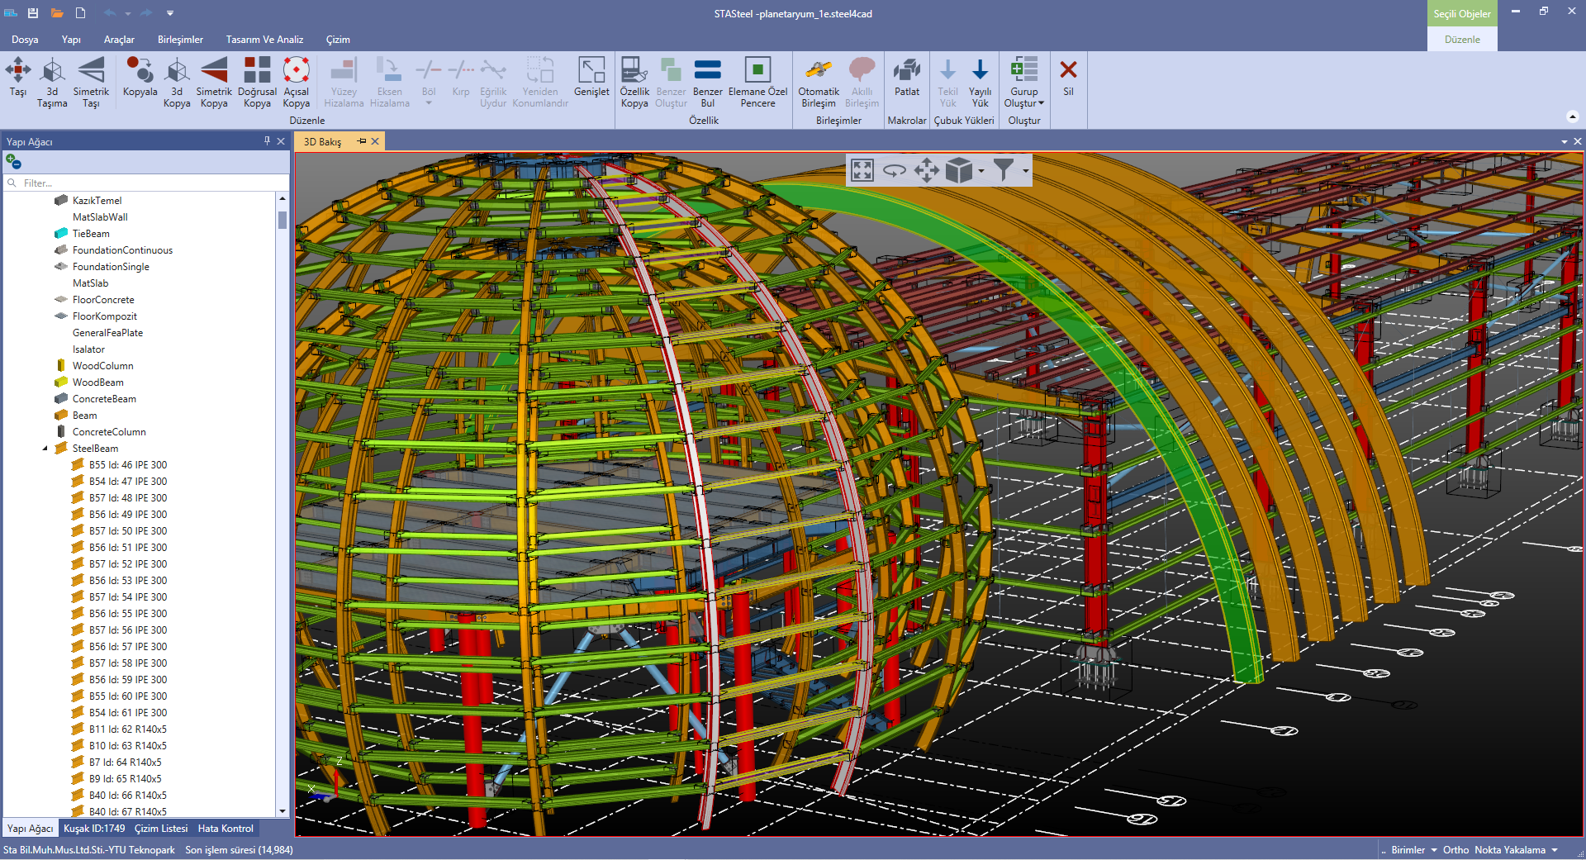
Task: Create new document from title bar icon
Action: [x=80, y=13]
